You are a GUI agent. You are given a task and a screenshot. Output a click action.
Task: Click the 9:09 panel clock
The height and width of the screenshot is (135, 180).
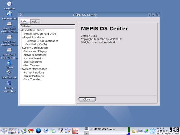pos(174,130)
